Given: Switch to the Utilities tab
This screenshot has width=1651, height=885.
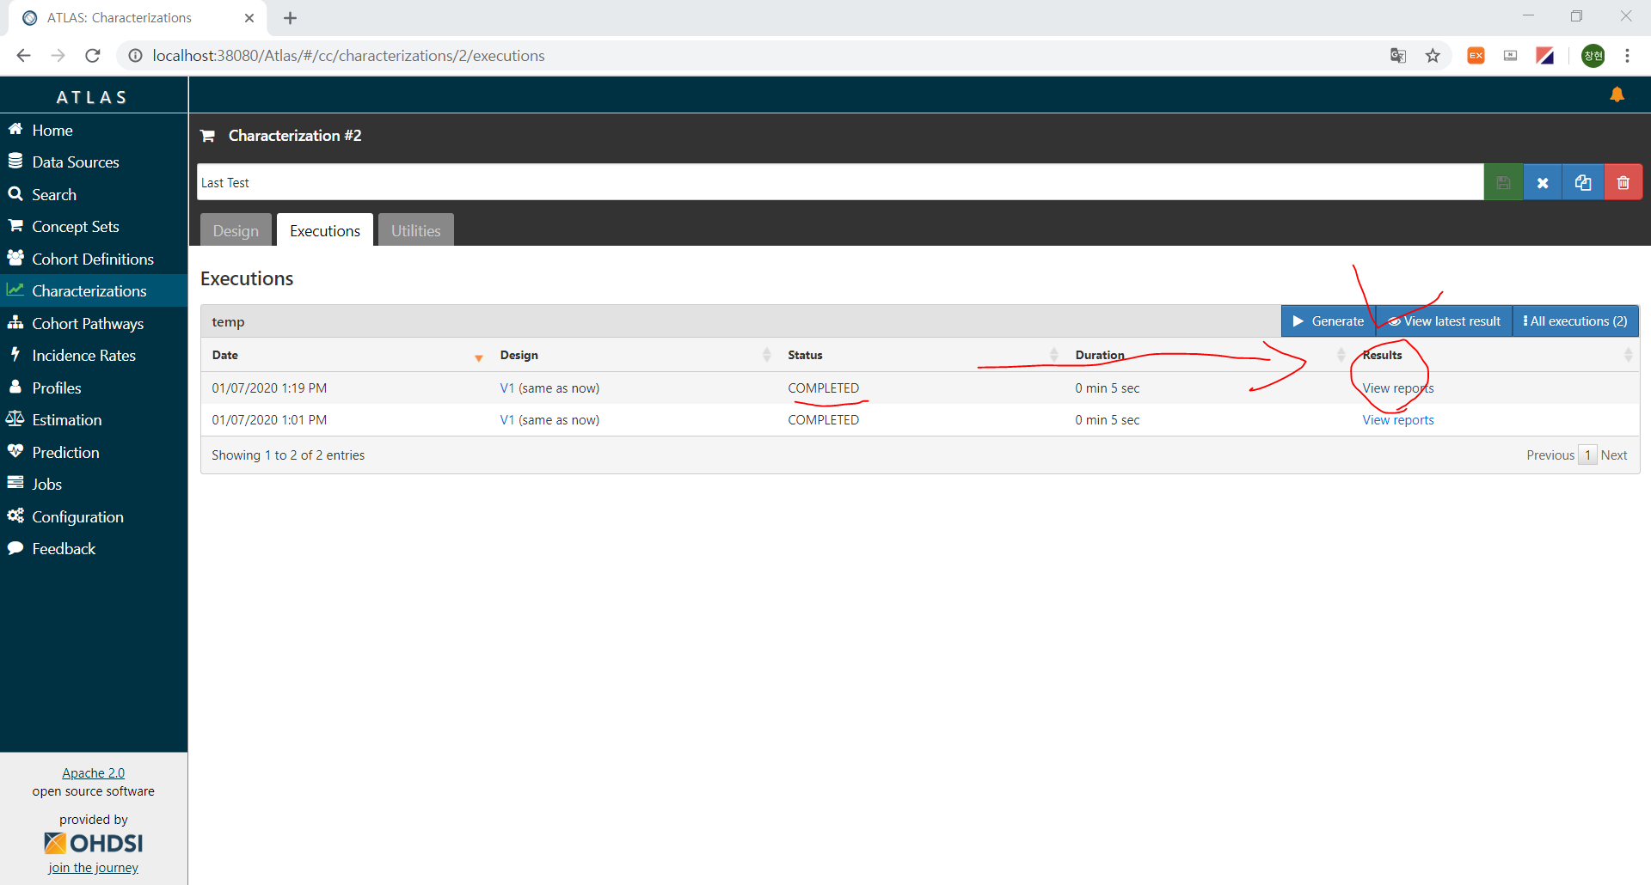Looking at the screenshot, I should (415, 230).
